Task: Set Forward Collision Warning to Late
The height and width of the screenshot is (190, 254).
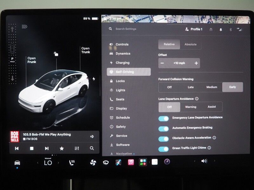Action: click(190, 87)
